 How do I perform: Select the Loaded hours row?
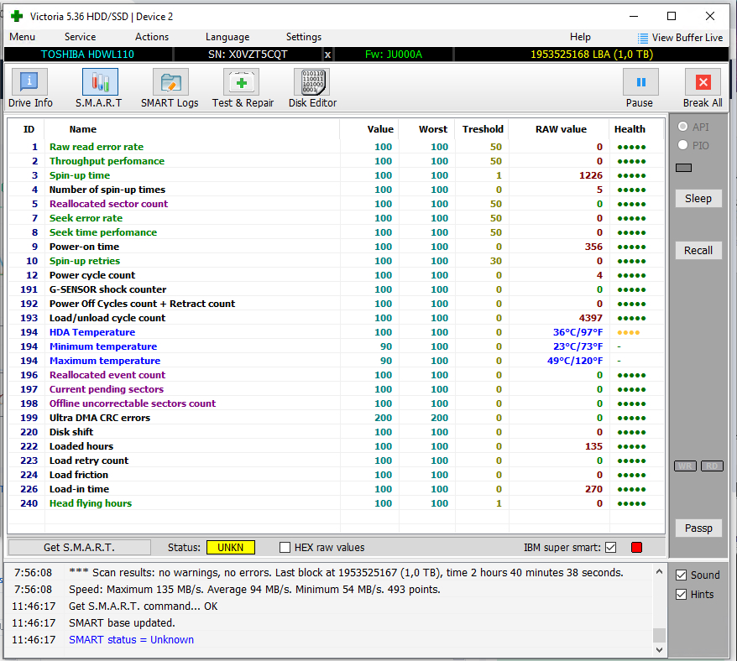tap(336, 446)
